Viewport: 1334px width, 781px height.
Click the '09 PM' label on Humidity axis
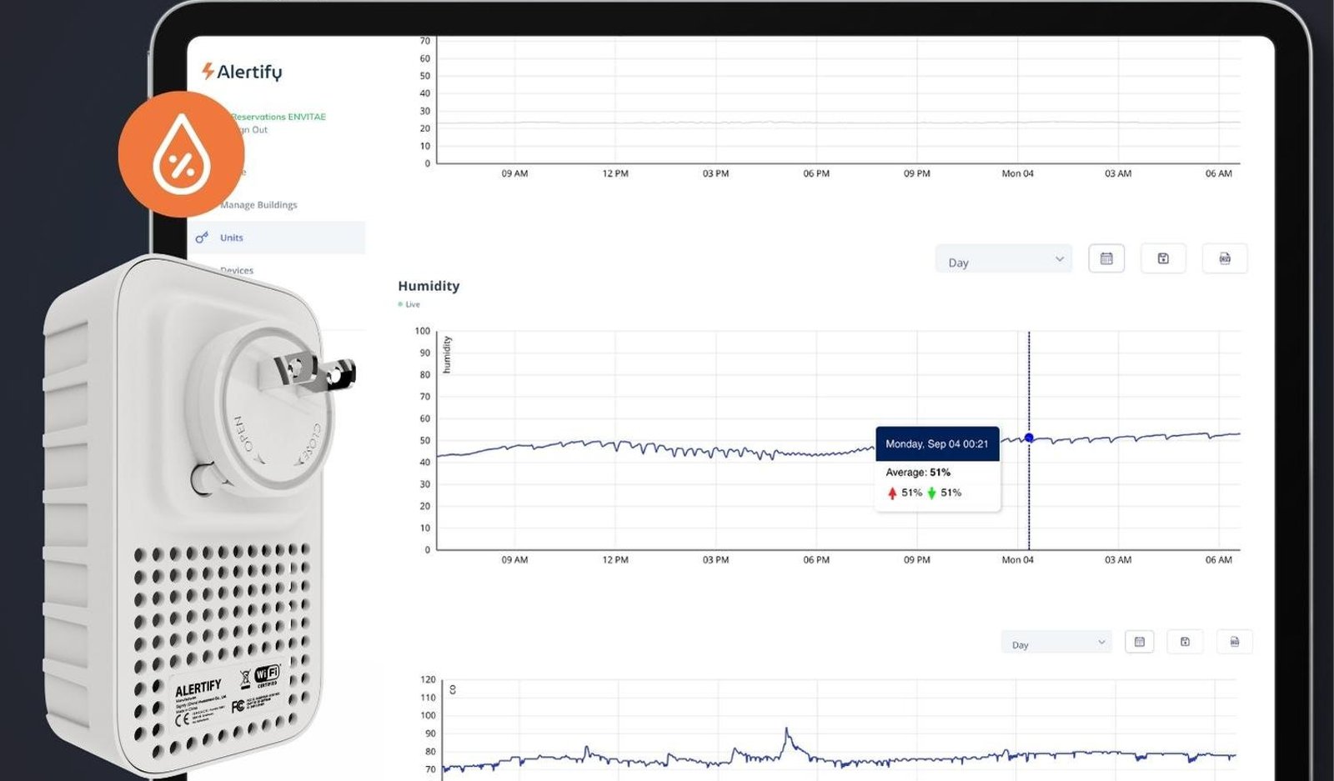[917, 560]
